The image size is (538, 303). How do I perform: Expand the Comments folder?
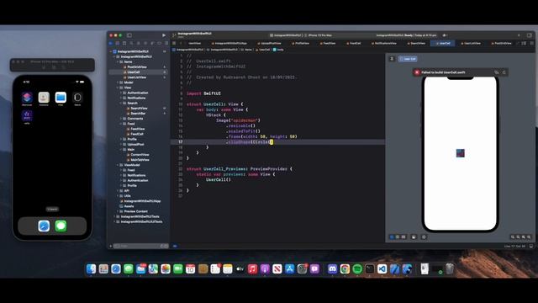(x=121, y=119)
